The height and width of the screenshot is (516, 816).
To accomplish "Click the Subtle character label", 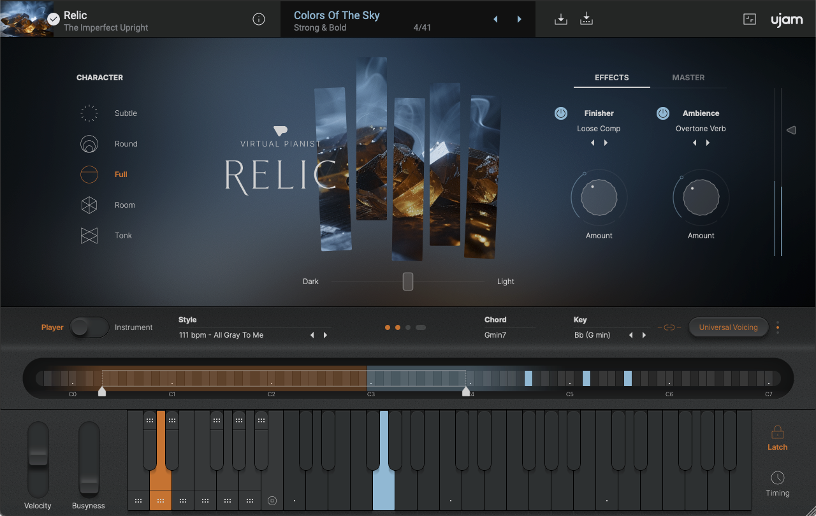I will (x=126, y=113).
